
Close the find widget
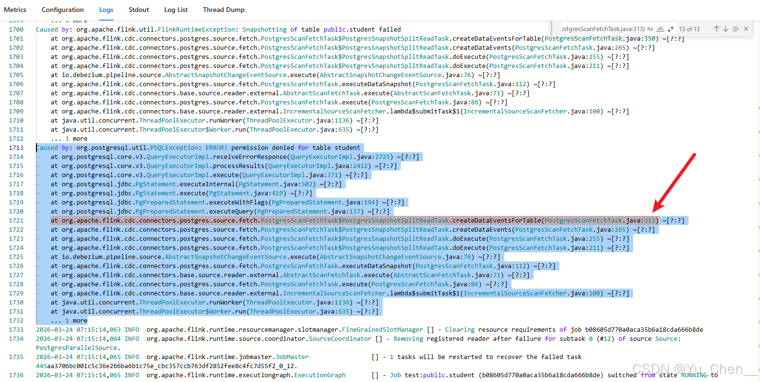pos(746,29)
